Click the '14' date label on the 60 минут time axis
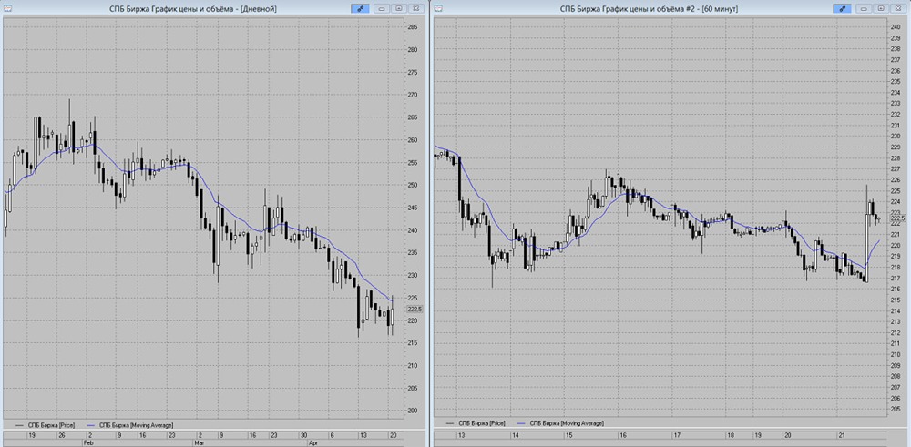Viewport: 911px width, 447px height. (x=515, y=435)
